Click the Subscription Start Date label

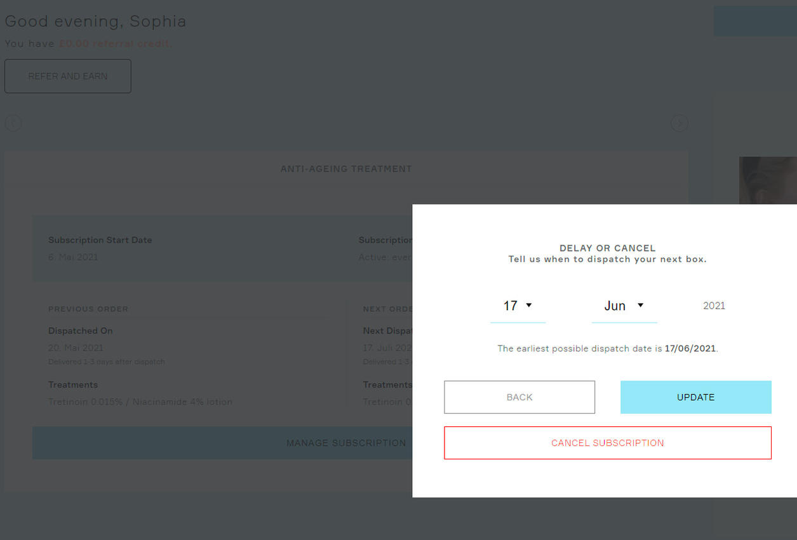pos(100,240)
